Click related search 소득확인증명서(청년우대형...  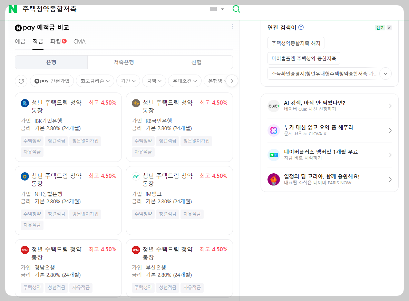click(x=322, y=74)
